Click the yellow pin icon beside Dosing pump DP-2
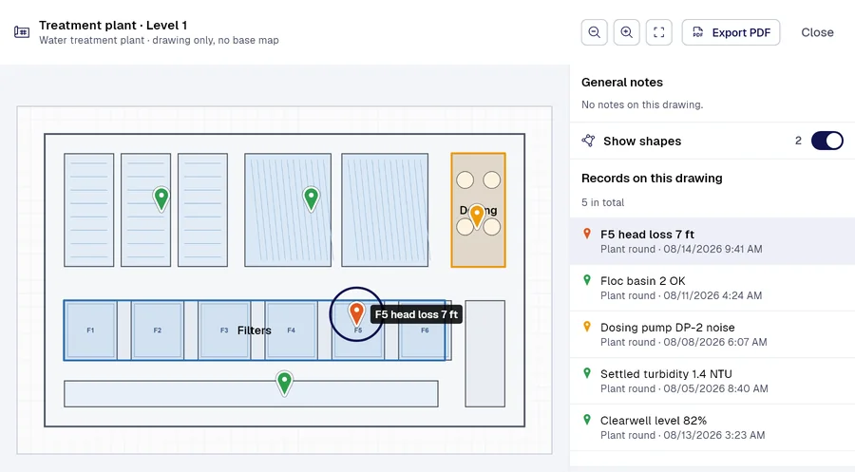This screenshot has height=472, width=855. point(587,327)
